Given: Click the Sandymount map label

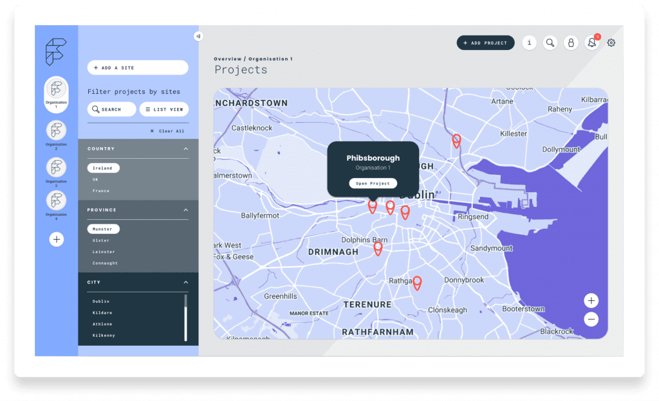Looking at the screenshot, I should 491,248.
